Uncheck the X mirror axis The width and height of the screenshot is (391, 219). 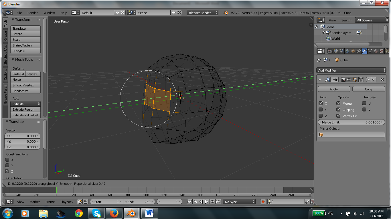tap(321, 103)
